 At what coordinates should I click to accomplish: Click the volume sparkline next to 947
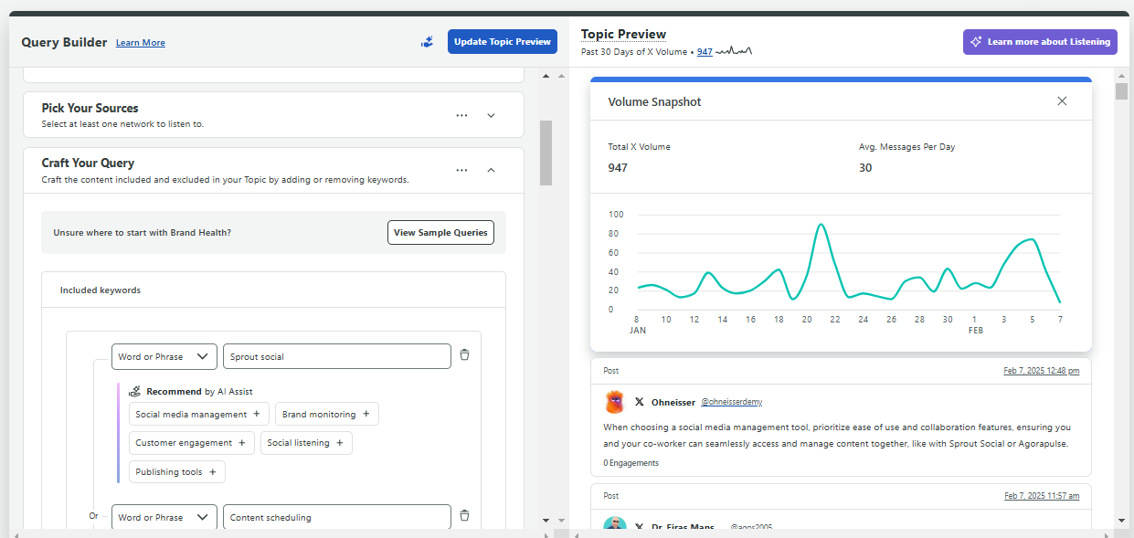pos(734,52)
